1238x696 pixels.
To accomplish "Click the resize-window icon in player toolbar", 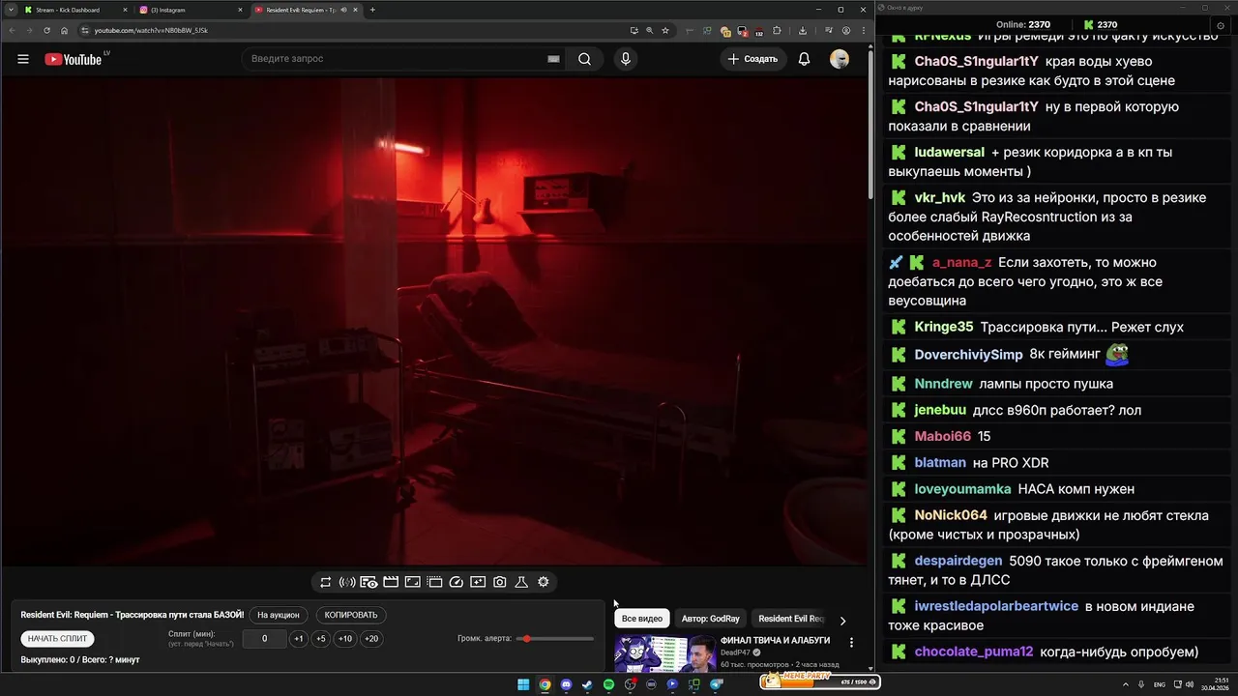I will [412, 582].
